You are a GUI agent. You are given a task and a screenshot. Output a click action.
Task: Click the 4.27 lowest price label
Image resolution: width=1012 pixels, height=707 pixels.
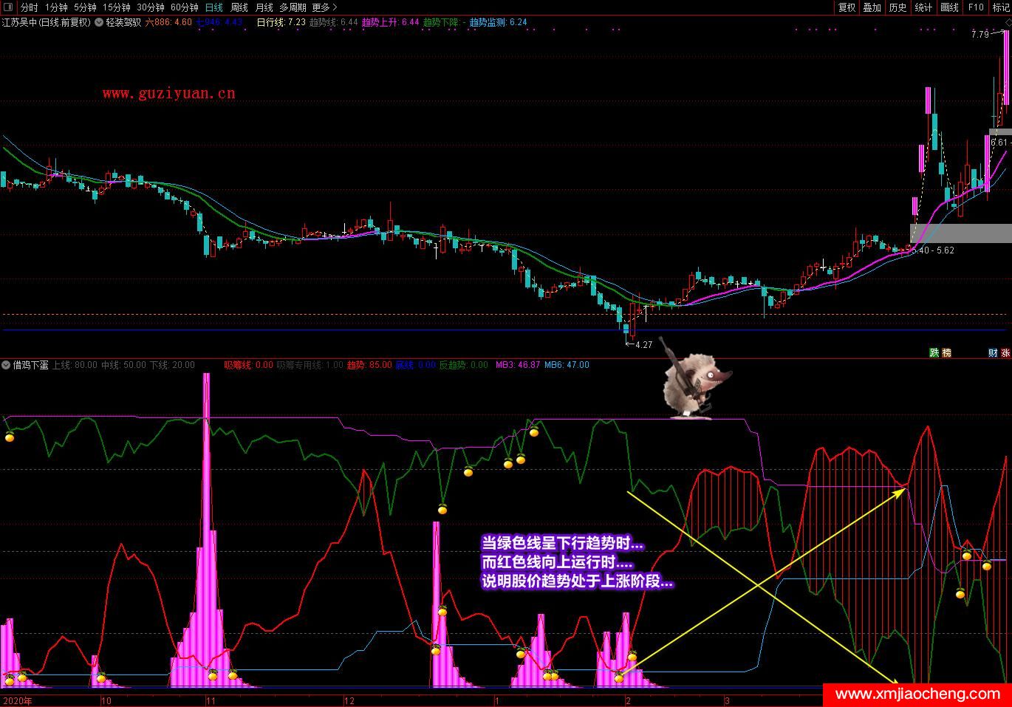click(x=643, y=344)
